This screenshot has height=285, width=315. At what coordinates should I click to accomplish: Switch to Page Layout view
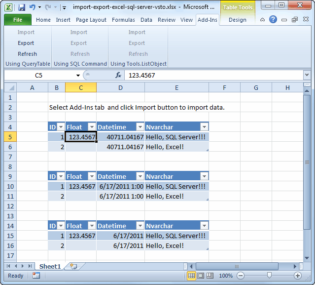[x=201, y=276]
